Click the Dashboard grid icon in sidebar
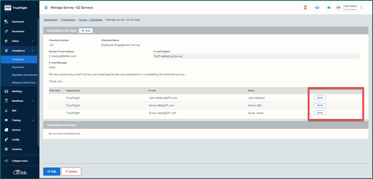373x179 pixels. pos(6,22)
